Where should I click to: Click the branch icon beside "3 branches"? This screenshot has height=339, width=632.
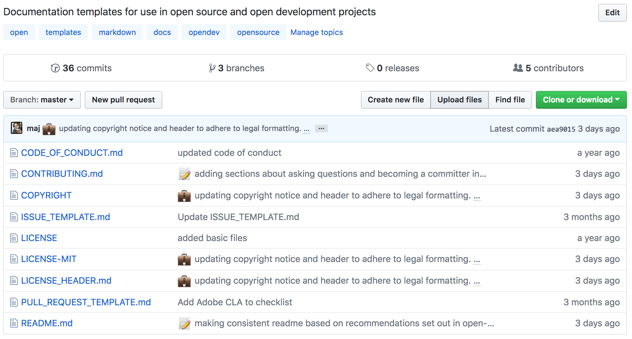click(212, 68)
